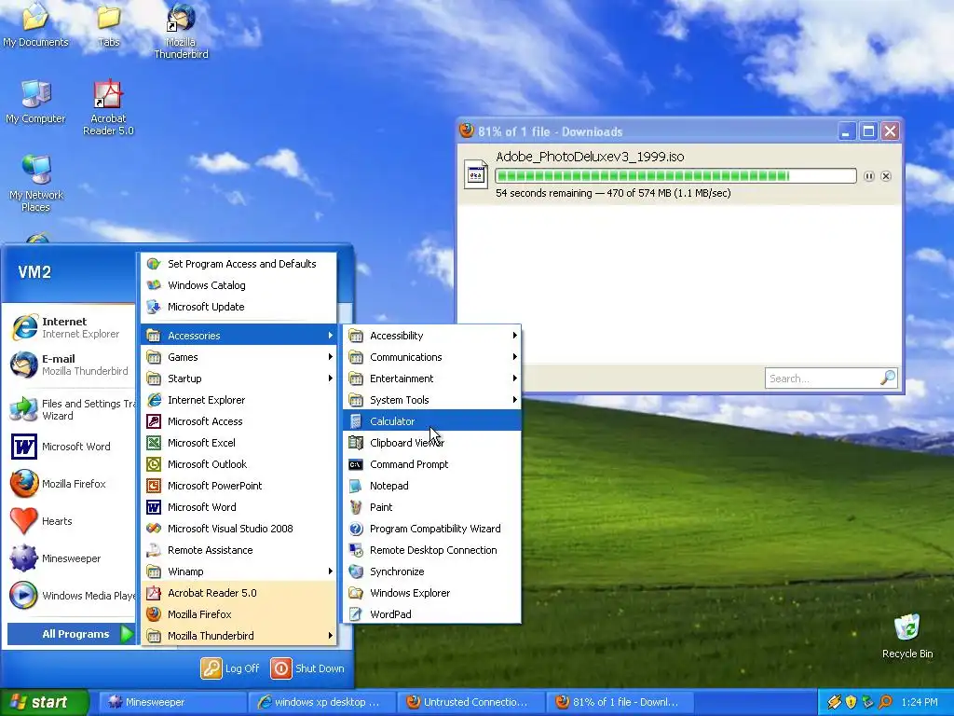The width and height of the screenshot is (954, 716).
Task: Switch to windows xp desktop taskbar button
Action: click(322, 702)
